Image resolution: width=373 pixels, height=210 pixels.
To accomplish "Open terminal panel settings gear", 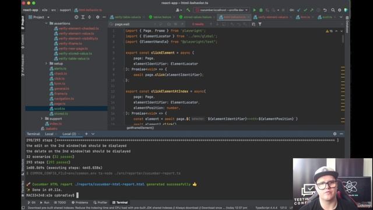I will pos(335,134).
